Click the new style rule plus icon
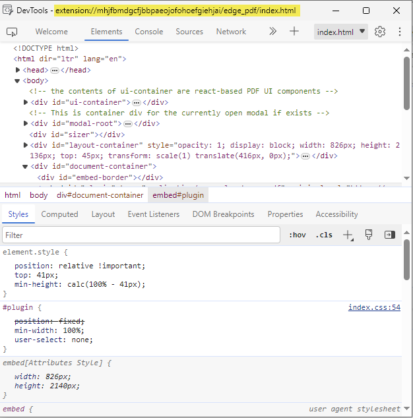413x418 pixels. click(348, 235)
